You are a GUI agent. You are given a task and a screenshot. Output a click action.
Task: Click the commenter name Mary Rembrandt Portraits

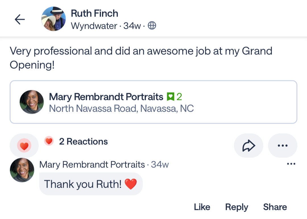coord(92,164)
